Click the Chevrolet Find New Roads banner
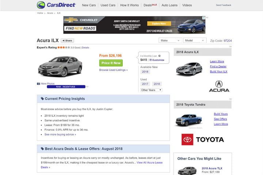This screenshot has height=175, width=263. click(x=134, y=25)
